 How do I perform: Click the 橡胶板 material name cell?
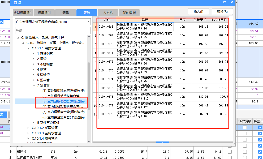point(33,152)
